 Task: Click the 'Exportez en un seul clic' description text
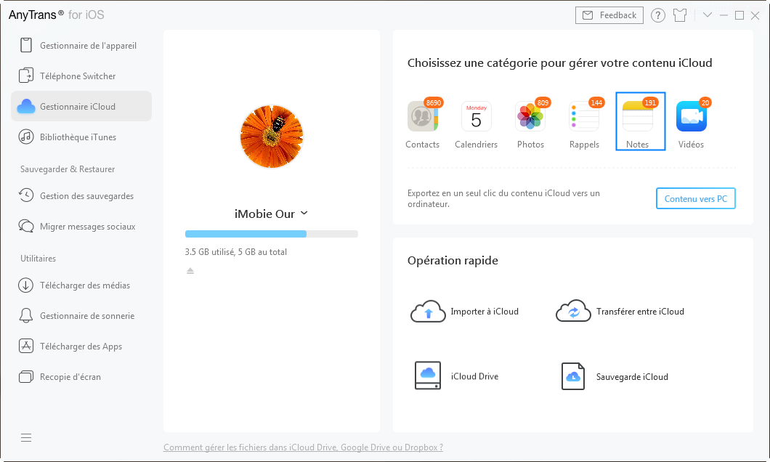click(x=504, y=198)
